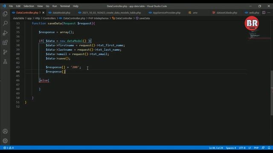Switch to the AppServiceProvider.php tab
The image size is (273, 153).
(x=167, y=13)
